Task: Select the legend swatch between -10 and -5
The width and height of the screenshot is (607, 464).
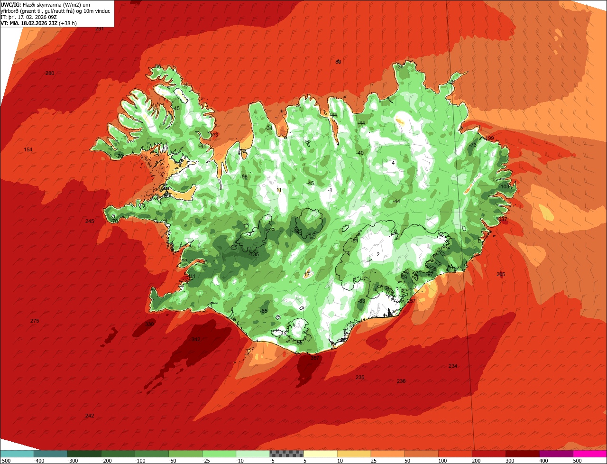Action: pyautogui.click(x=253, y=454)
